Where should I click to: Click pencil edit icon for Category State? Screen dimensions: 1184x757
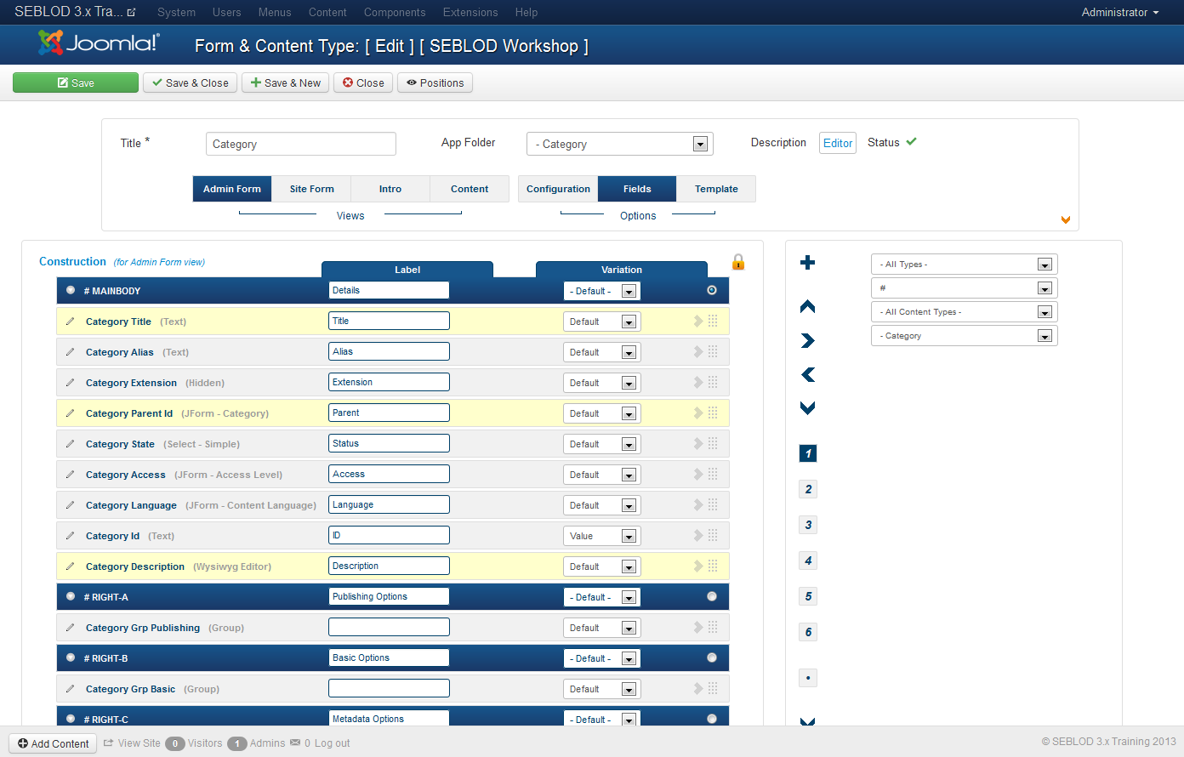click(70, 444)
